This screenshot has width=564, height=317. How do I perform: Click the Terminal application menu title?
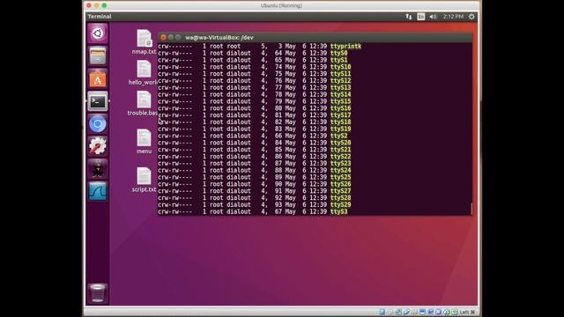tap(100, 17)
